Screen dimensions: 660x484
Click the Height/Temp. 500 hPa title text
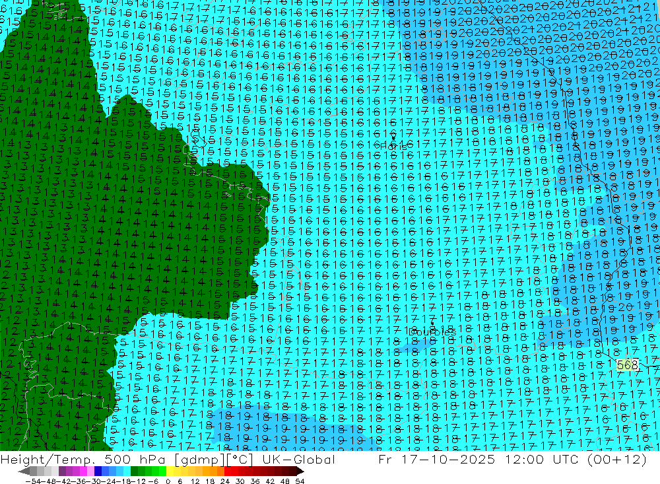pyautogui.click(x=84, y=460)
